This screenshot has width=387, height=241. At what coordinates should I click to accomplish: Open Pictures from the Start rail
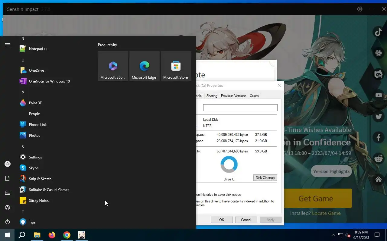click(8, 193)
